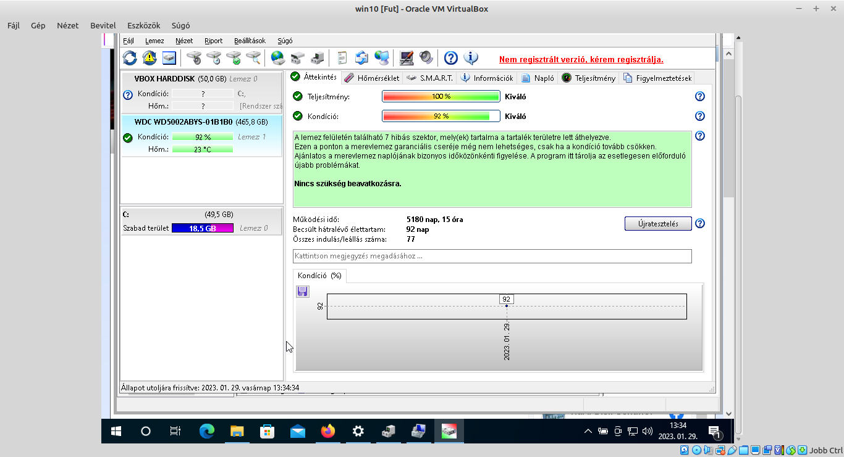
Task: Open the Beállítások menu
Action: (250, 41)
